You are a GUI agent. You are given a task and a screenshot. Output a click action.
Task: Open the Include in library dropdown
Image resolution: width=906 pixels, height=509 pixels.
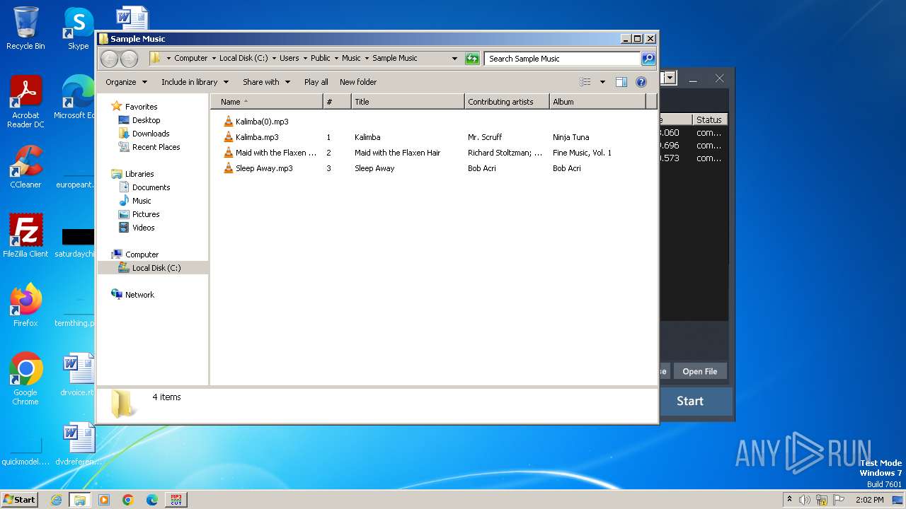pyautogui.click(x=195, y=82)
